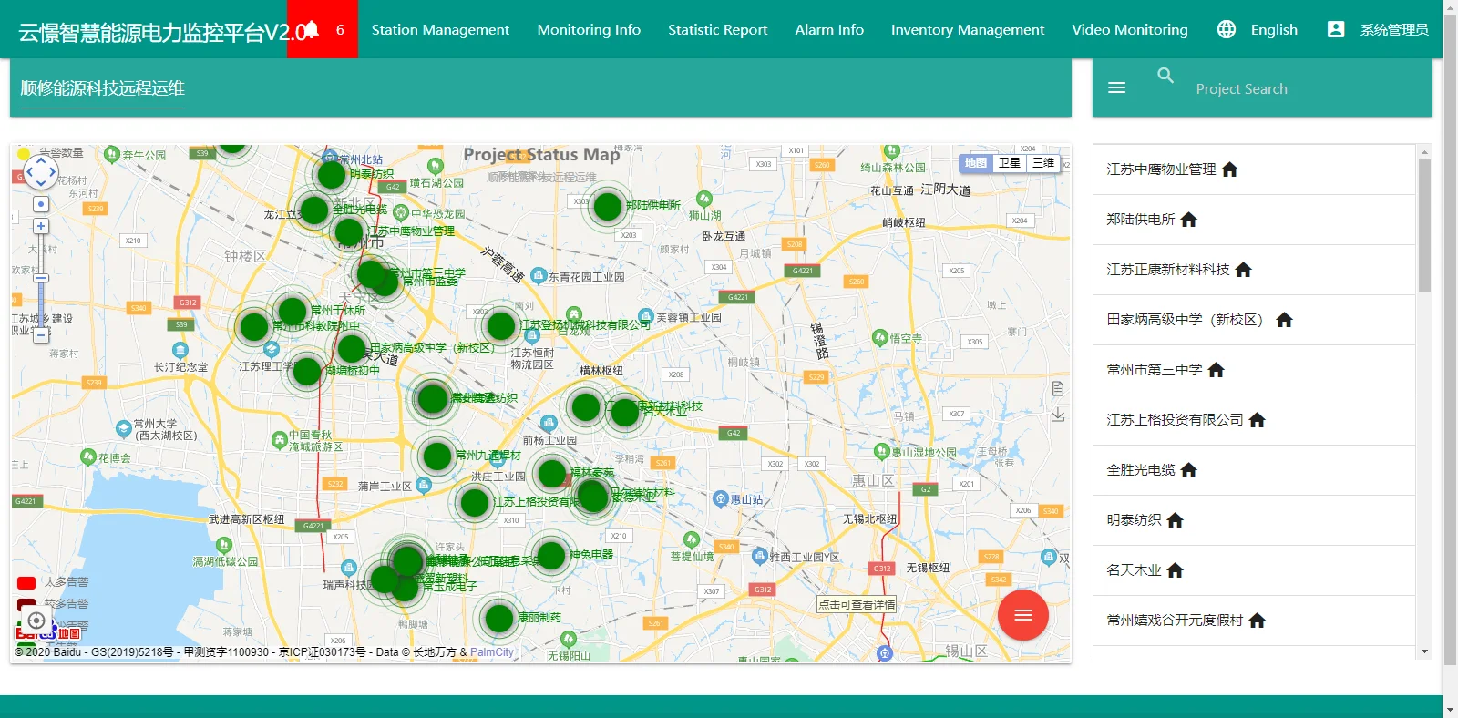The image size is (1458, 718).
Task: Switch the map to 三维 view
Action: tap(1042, 163)
